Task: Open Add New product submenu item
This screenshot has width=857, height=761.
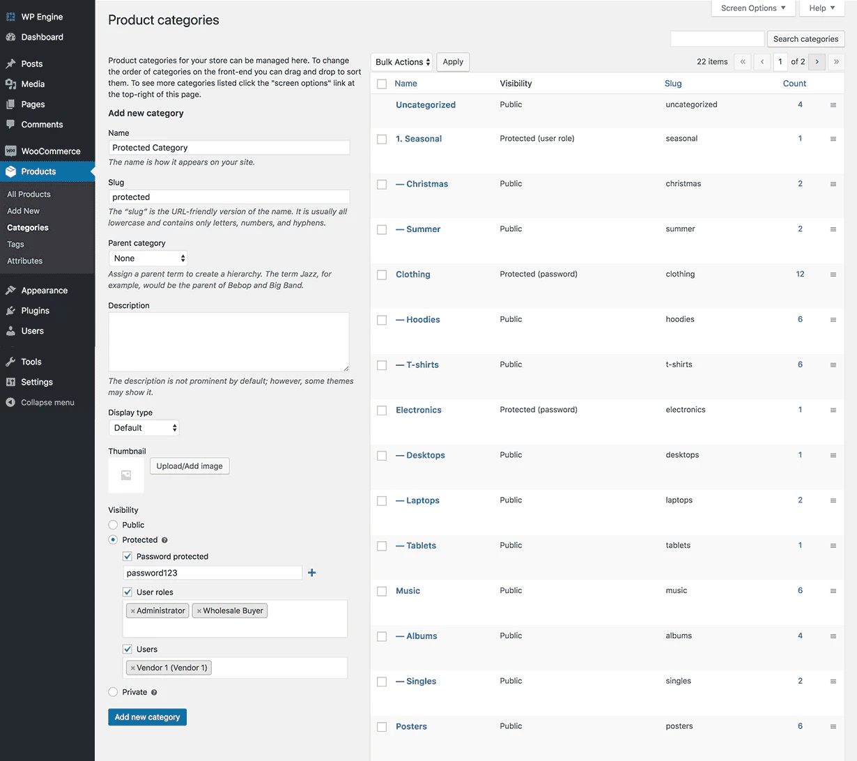Action: point(23,211)
